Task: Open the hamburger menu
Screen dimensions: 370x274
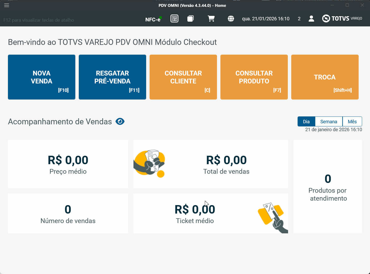Action: [7, 6]
